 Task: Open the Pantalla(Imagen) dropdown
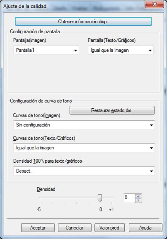(x=46, y=50)
